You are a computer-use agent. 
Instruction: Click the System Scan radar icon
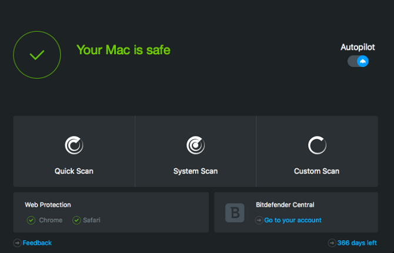195,145
